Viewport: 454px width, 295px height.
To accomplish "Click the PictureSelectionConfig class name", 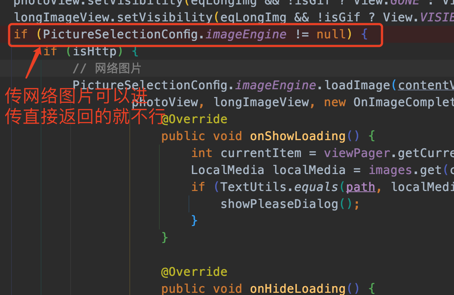I will (x=122, y=34).
